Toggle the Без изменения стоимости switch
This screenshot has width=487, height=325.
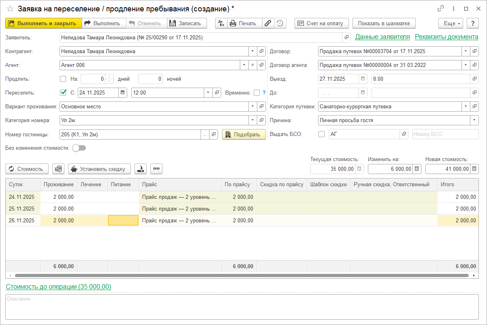pyautogui.click(x=79, y=148)
